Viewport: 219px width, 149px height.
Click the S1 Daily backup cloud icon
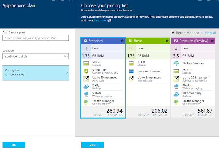click(x=86, y=87)
